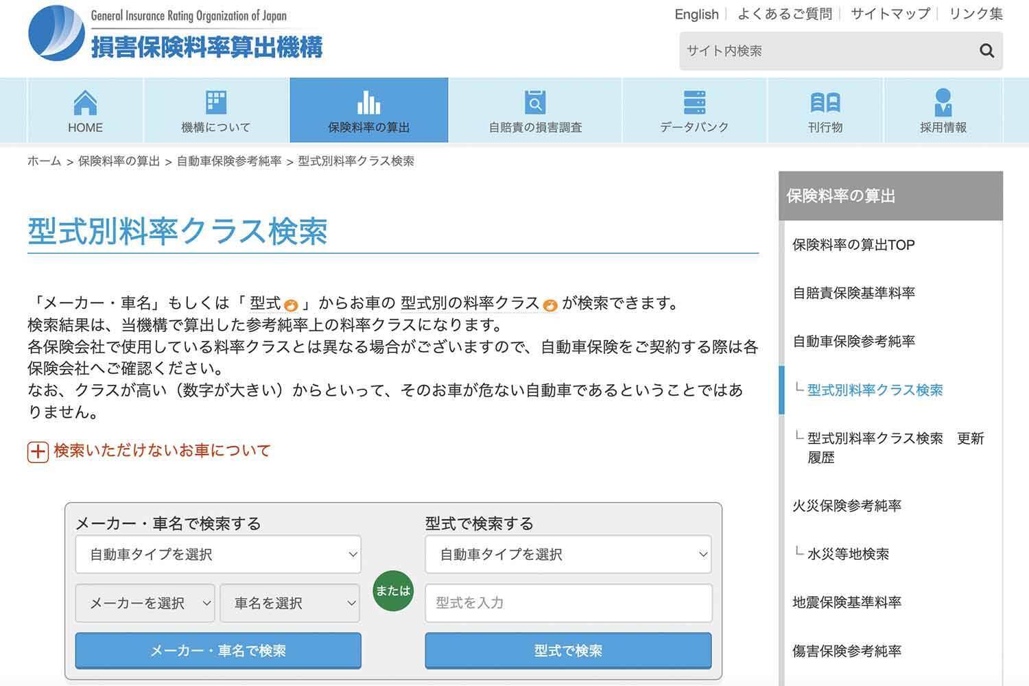
Task: Click the 型式別の料率クラス glossary link
Action: point(470,303)
